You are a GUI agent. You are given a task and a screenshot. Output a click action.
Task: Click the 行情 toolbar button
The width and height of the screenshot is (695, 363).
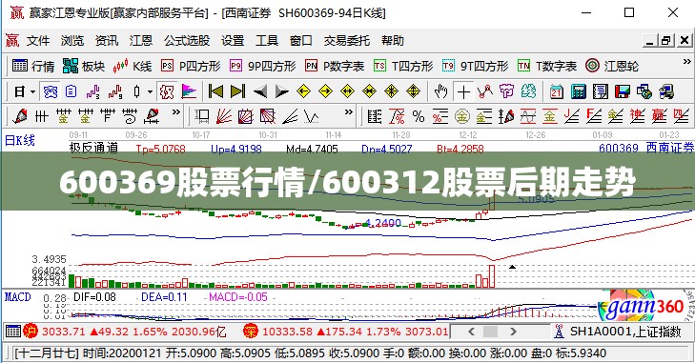click(x=33, y=66)
